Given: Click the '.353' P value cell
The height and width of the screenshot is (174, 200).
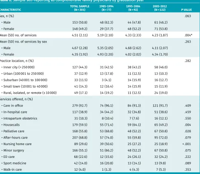Looking at the screenshot, I should point(188,170).
